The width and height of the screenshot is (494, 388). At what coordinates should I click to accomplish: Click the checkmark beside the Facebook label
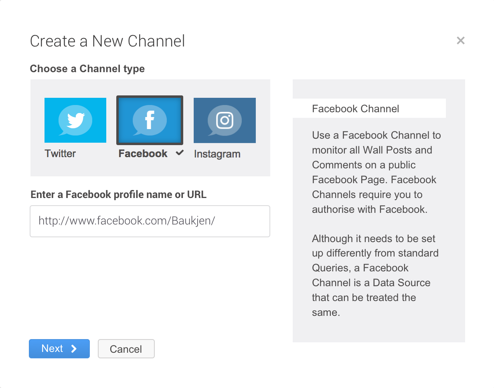180,153
